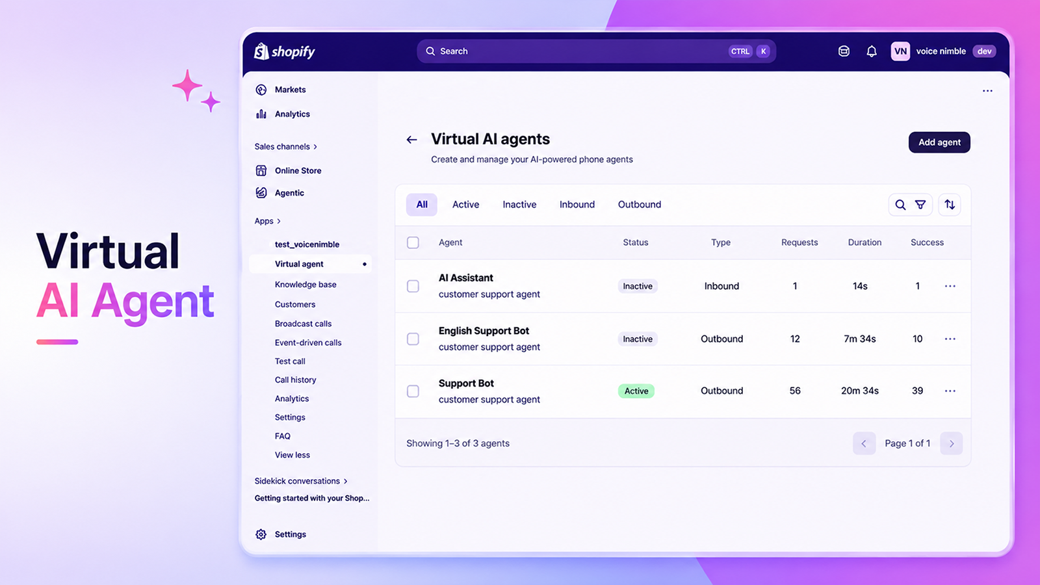Click the Markets globe icon
The height and width of the screenshot is (585, 1040).
point(261,90)
